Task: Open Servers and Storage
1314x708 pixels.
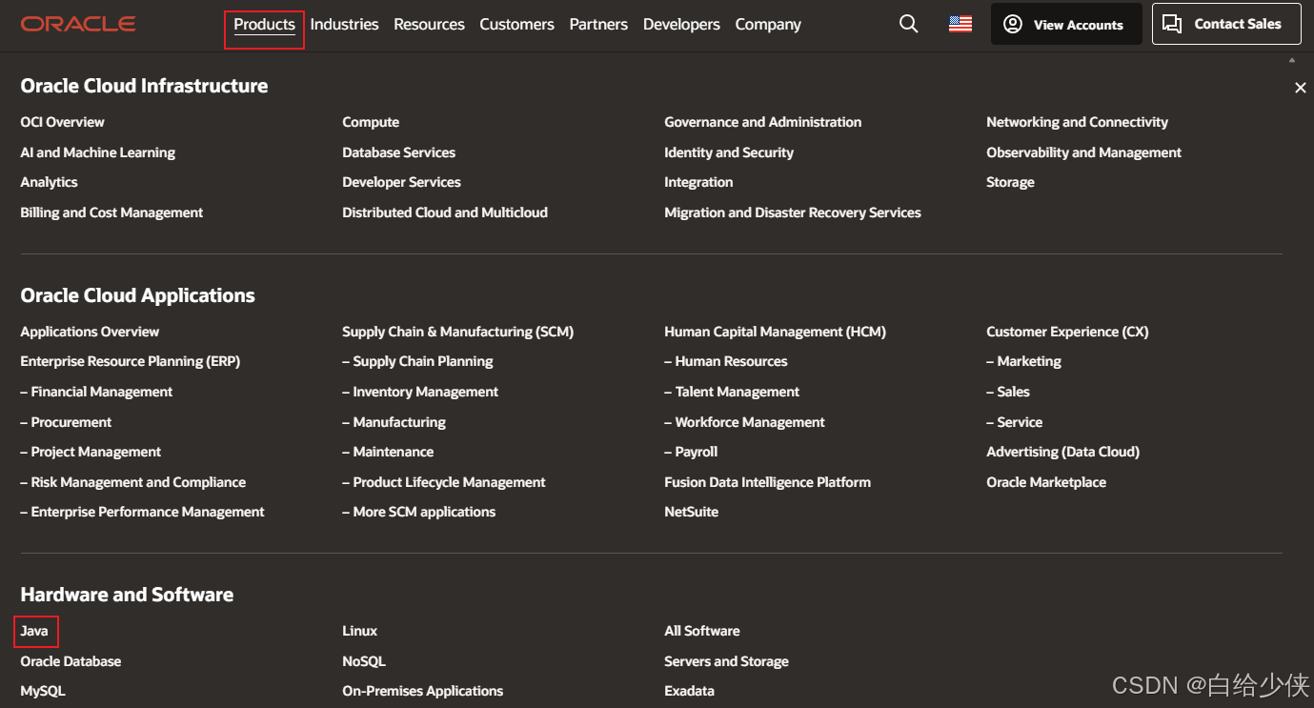Action: click(x=726, y=661)
